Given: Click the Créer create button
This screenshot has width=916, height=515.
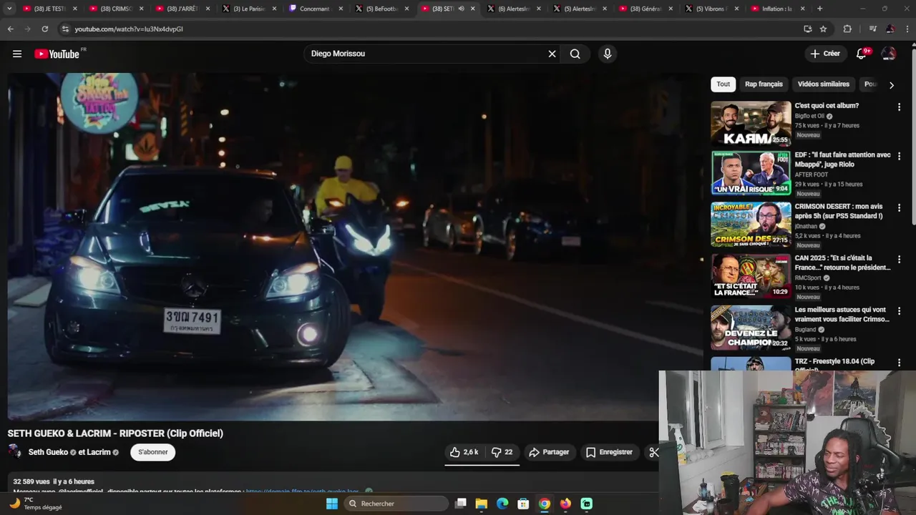Looking at the screenshot, I should point(825,54).
